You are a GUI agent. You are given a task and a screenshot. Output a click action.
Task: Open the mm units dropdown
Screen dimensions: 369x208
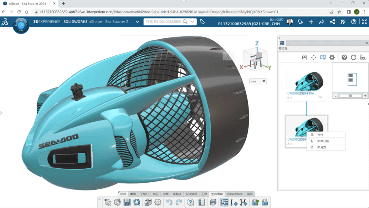click(258, 81)
